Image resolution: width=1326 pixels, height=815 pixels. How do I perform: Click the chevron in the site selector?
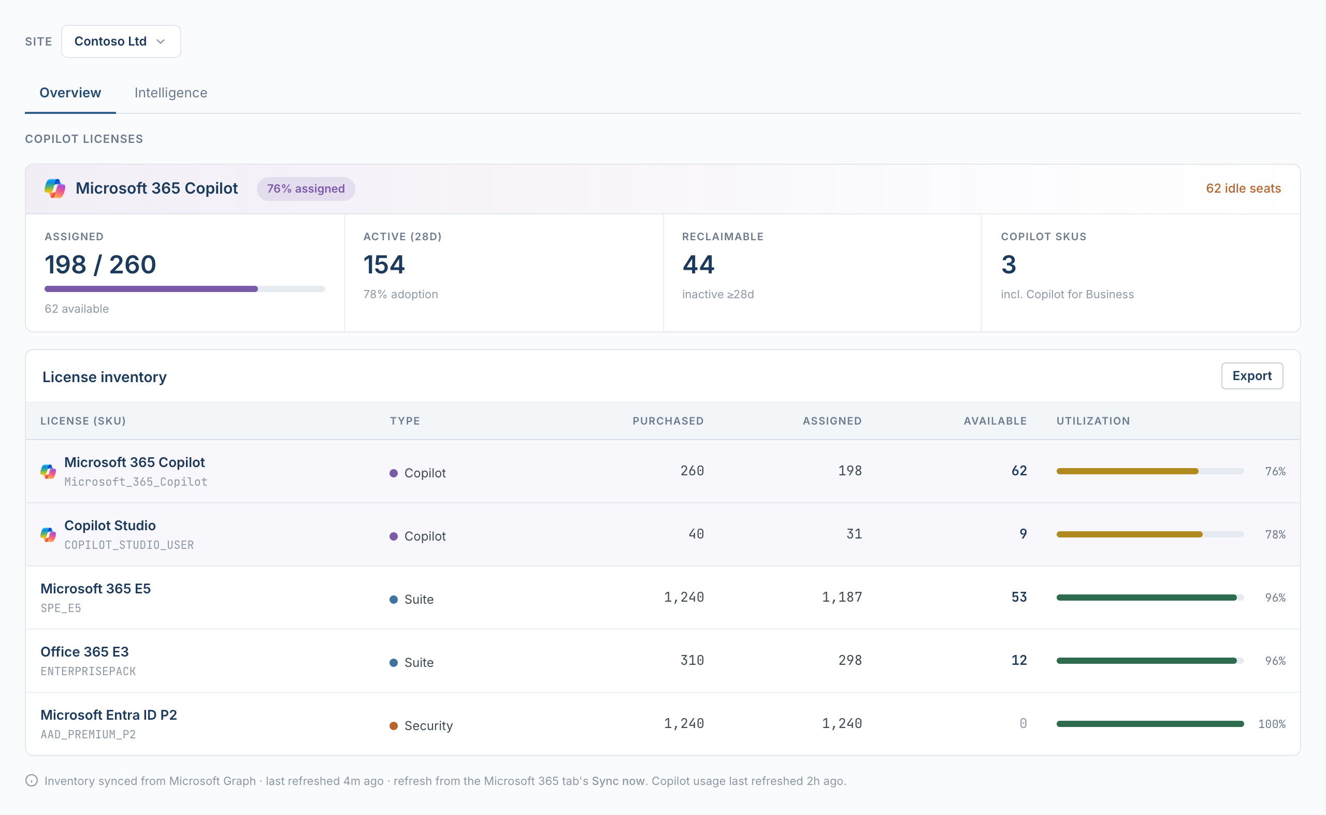point(160,41)
